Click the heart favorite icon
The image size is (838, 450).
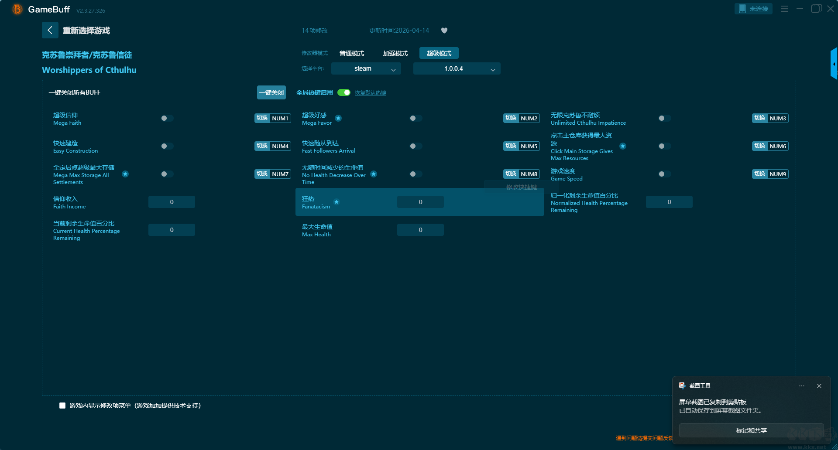(444, 31)
